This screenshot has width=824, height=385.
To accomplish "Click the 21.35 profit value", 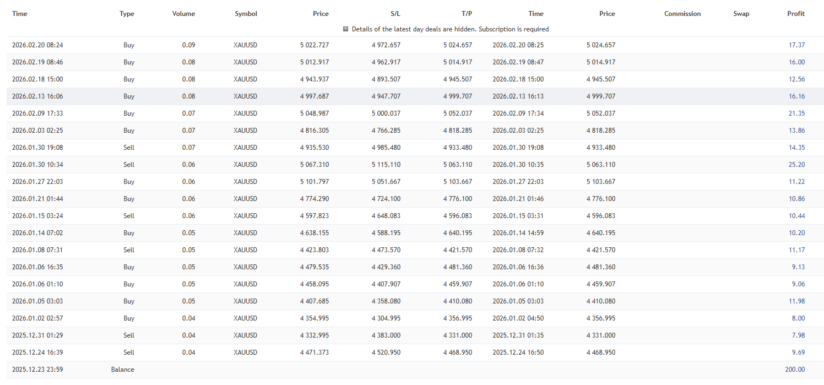I will click(x=796, y=113).
